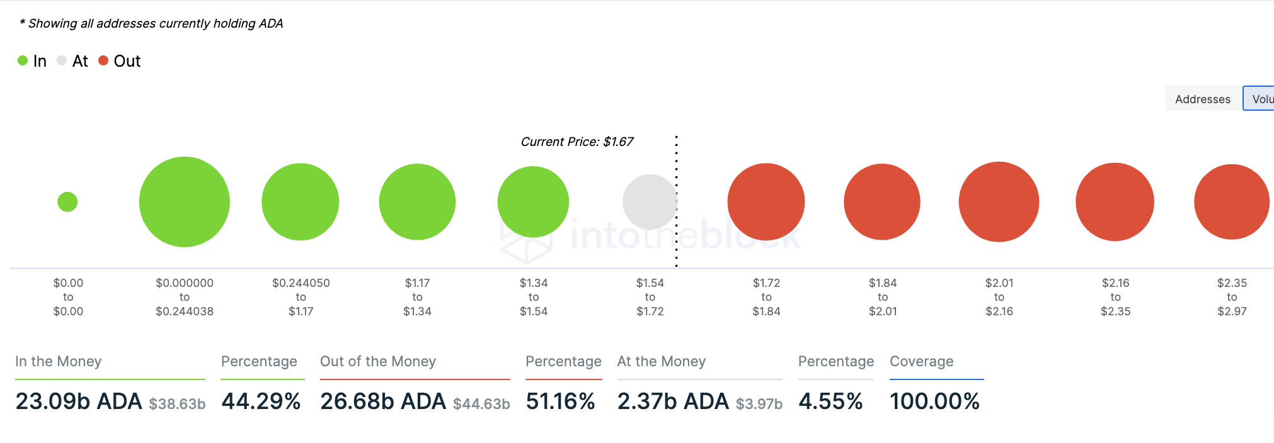Click the green $1.34 to $1.54 bubble
Image resolution: width=1274 pixels, height=443 pixels.
coord(533,202)
